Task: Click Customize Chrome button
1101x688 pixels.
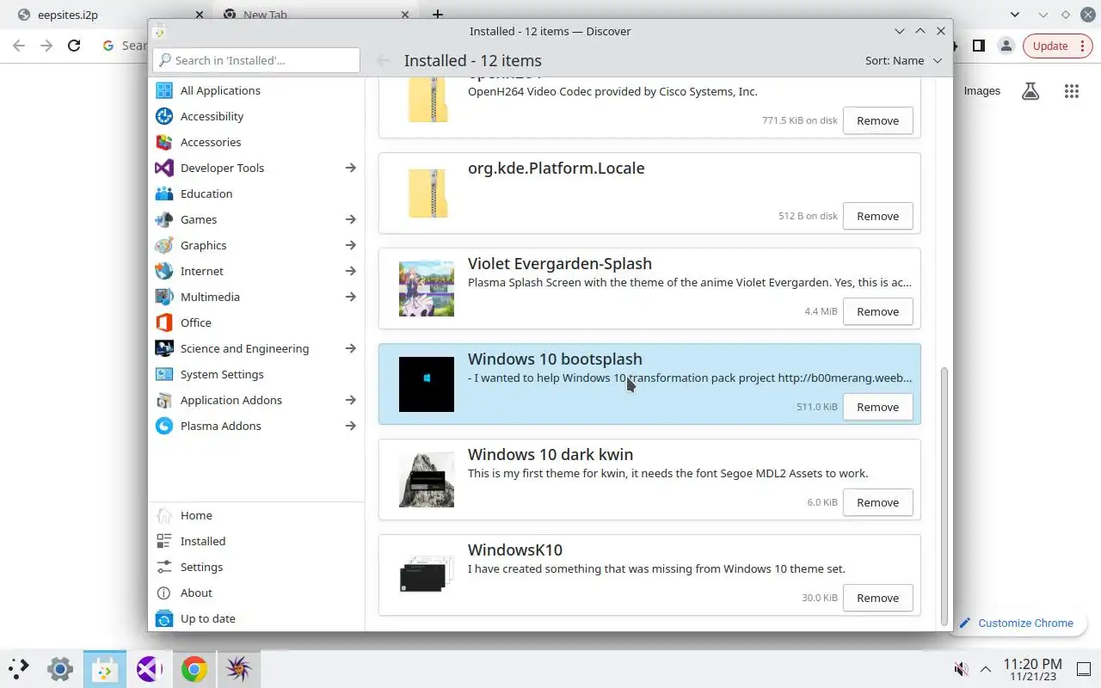Action: pyautogui.click(x=1017, y=623)
